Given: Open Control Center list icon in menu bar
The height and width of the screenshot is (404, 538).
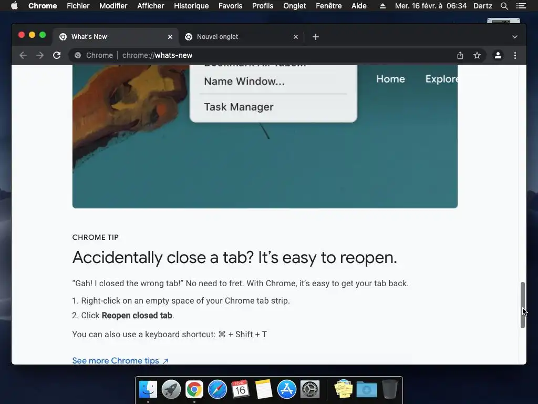Looking at the screenshot, I should pos(521,6).
